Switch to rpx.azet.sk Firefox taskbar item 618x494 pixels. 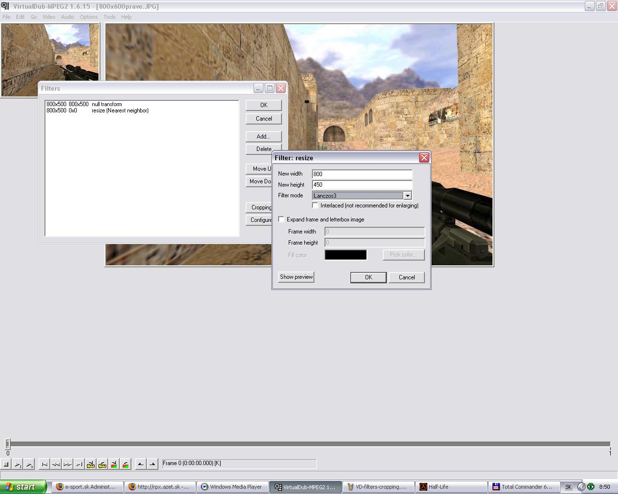click(160, 487)
